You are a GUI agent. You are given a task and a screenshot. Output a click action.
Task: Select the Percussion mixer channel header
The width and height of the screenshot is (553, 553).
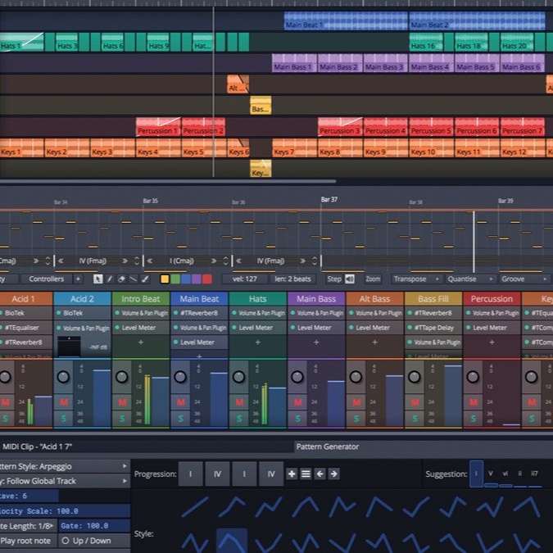pos(492,299)
